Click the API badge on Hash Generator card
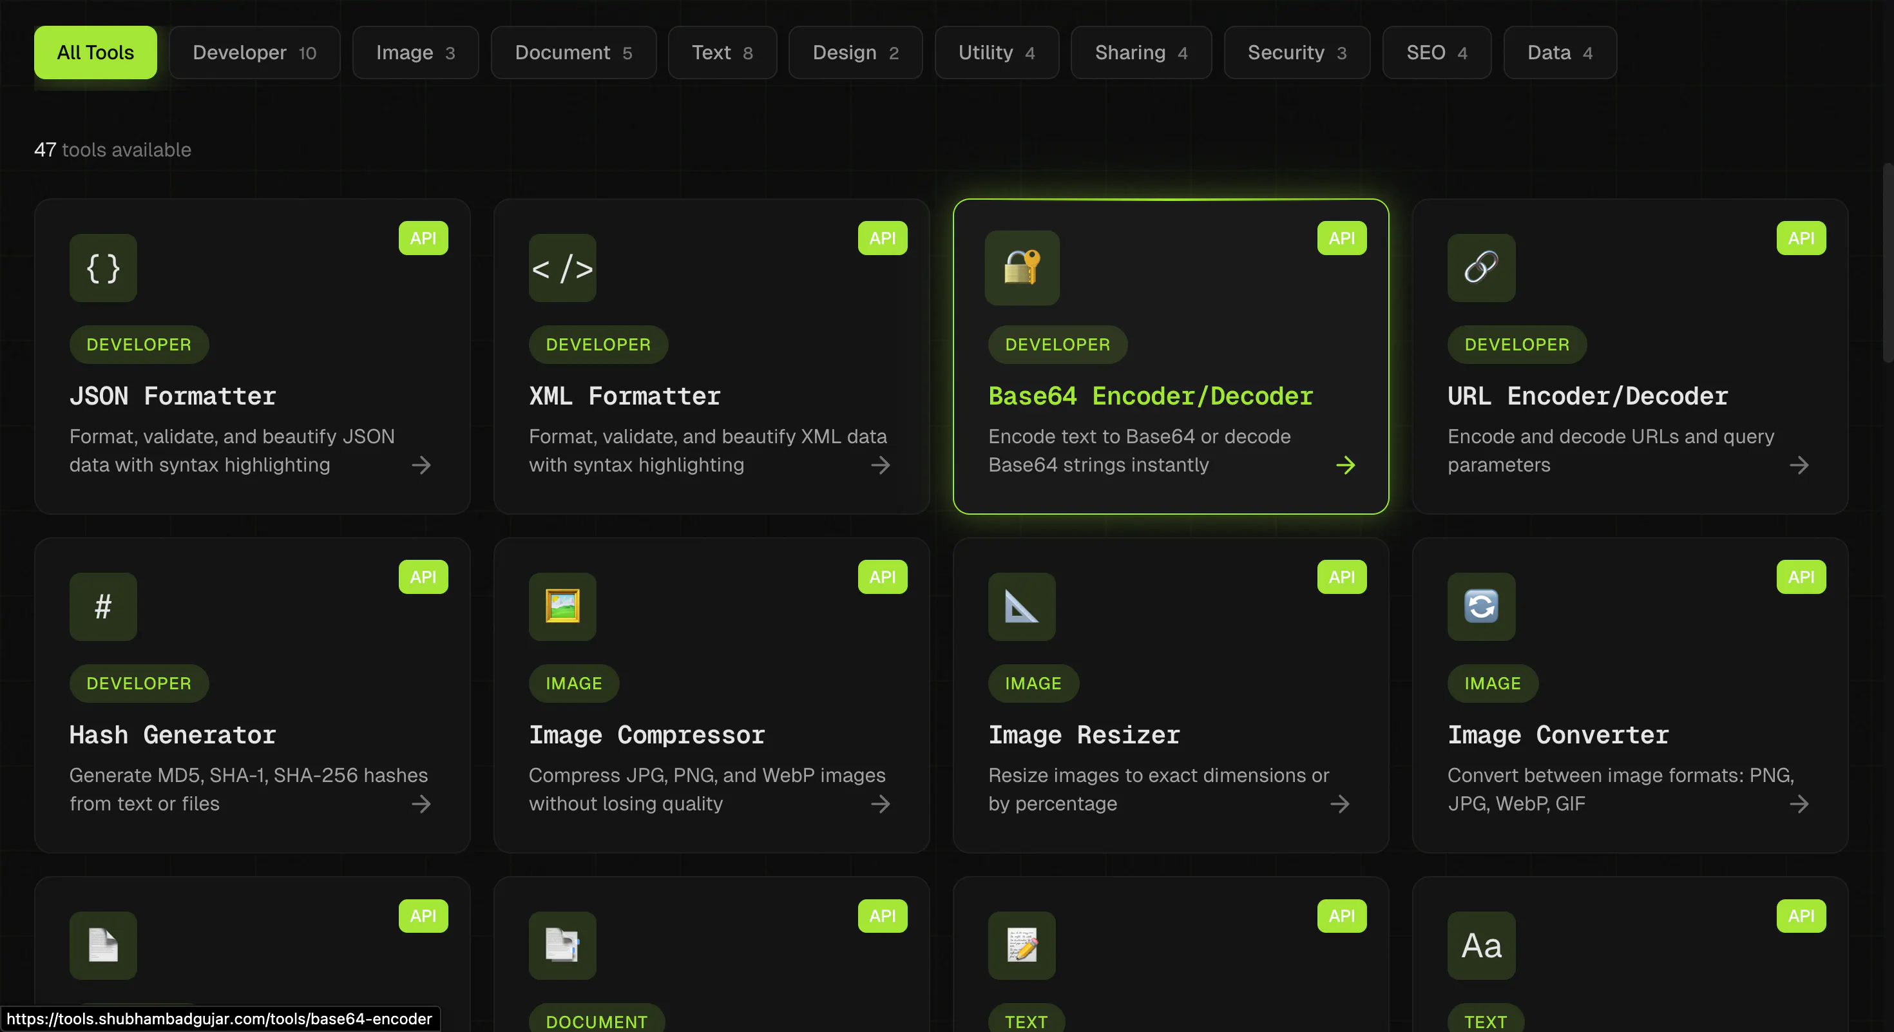Image resolution: width=1894 pixels, height=1032 pixels. point(423,577)
